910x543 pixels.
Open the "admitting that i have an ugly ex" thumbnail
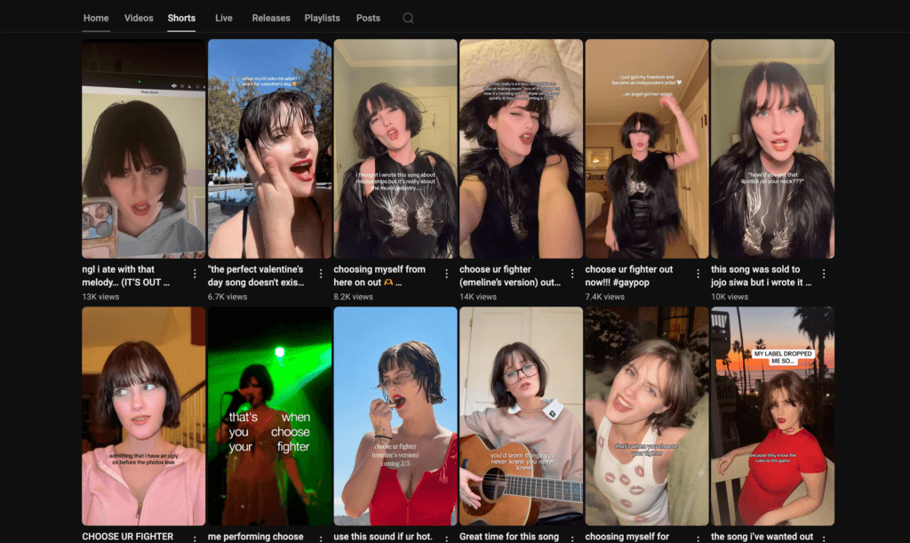coord(143,416)
